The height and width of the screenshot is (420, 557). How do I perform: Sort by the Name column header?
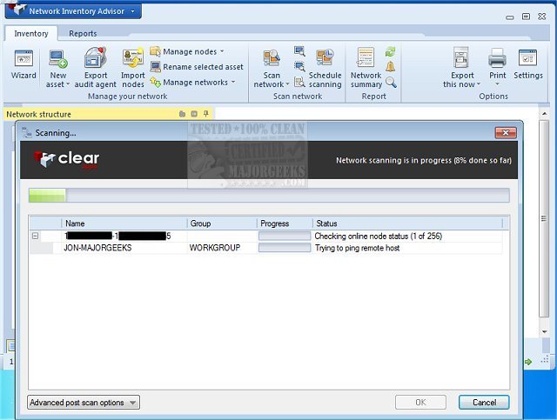(124, 223)
